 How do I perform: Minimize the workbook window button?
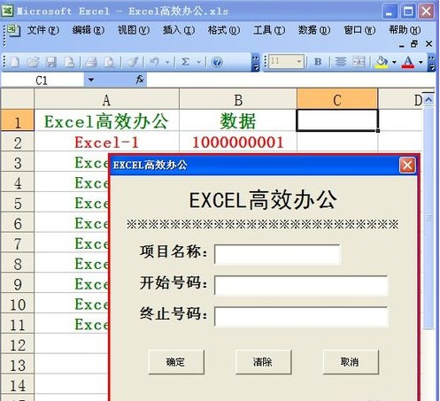click(x=401, y=45)
